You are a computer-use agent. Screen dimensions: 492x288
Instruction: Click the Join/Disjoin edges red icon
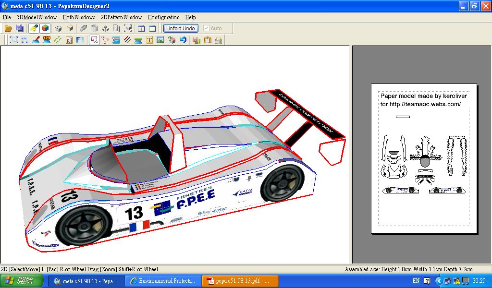coord(105,40)
